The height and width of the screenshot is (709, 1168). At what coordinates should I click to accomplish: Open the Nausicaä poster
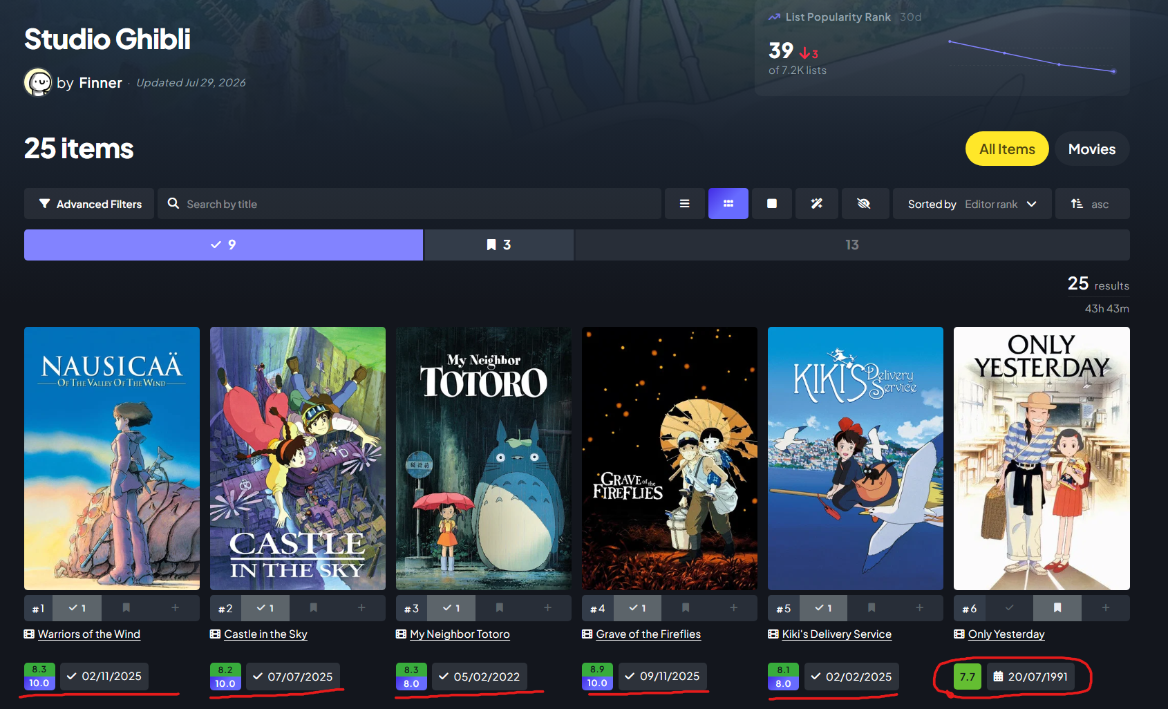(112, 458)
